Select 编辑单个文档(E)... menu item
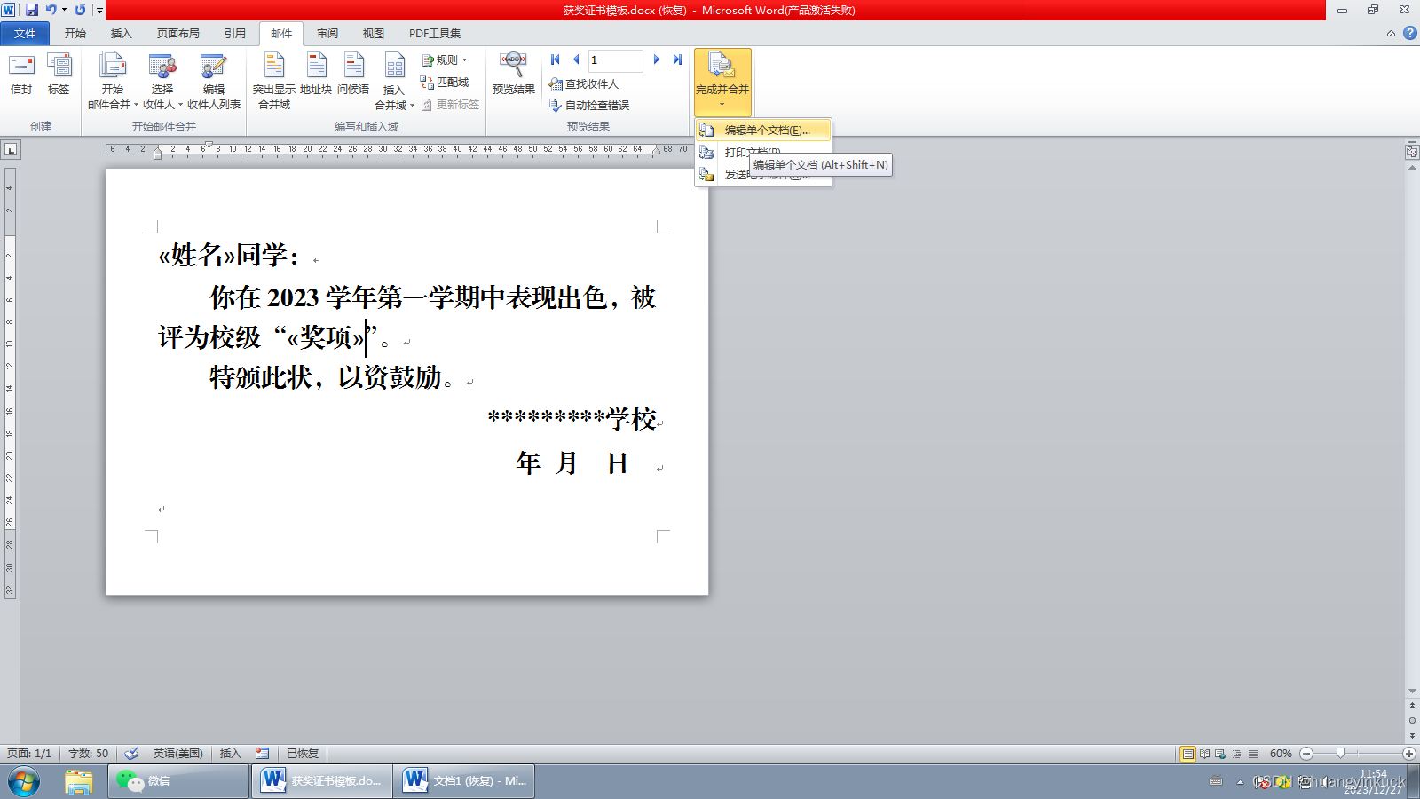Image resolution: width=1420 pixels, height=799 pixels. coord(763,131)
